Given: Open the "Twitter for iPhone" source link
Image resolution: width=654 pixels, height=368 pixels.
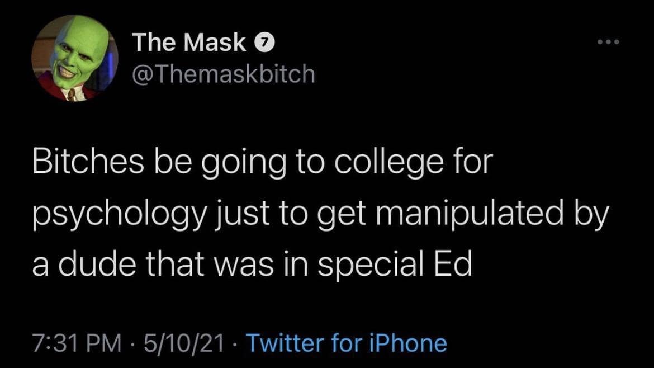Looking at the screenshot, I should (x=346, y=342).
